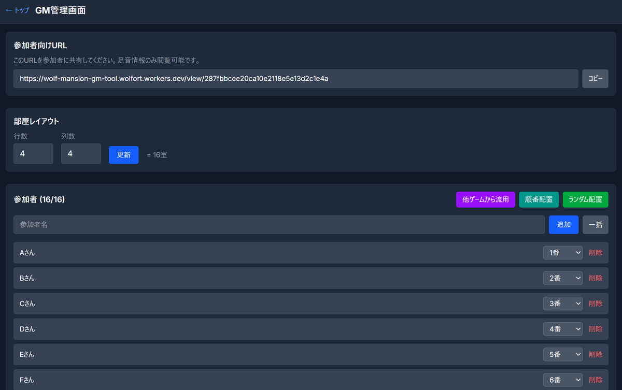Delete Cさん with the 削除 link
Screen dimensions: 622x390
click(596, 304)
